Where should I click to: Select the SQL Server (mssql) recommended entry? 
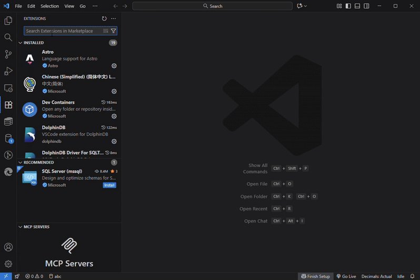pyautogui.click(x=69, y=178)
